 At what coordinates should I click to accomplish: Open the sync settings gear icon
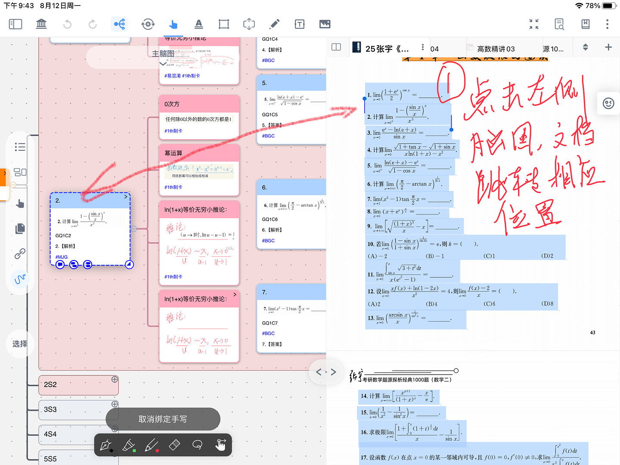point(148,24)
